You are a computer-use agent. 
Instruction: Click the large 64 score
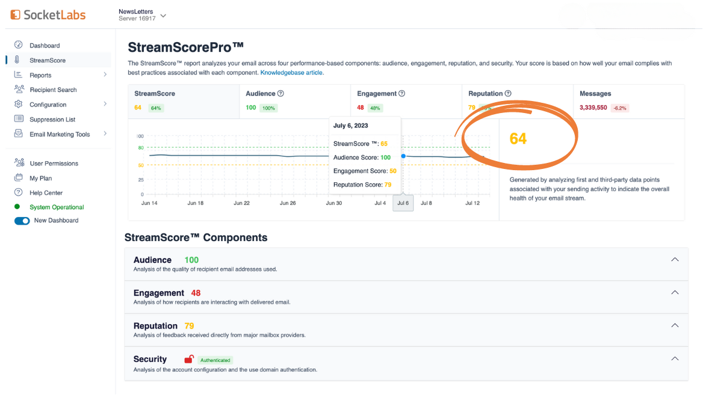click(x=518, y=138)
